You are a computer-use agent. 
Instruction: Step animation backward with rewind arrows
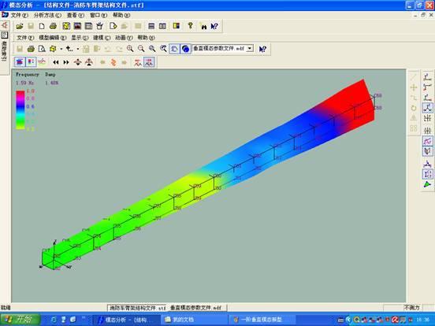[x=56, y=62]
